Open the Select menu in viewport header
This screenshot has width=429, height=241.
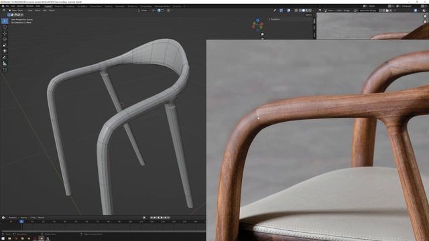click(x=38, y=11)
